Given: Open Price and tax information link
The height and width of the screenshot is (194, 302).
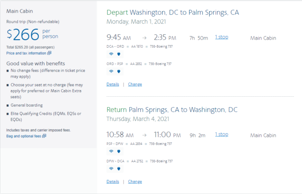Looking at the screenshot, I should [x=26, y=53].
